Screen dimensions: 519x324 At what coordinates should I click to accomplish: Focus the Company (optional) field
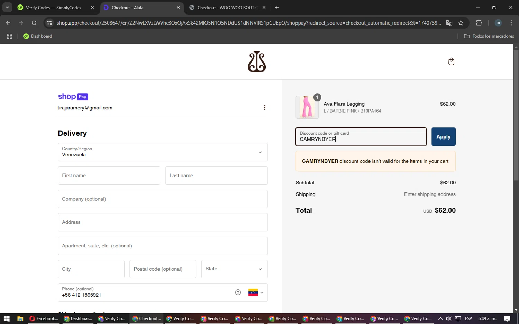(x=163, y=199)
